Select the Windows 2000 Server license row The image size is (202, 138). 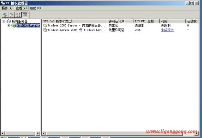pos(120,25)
